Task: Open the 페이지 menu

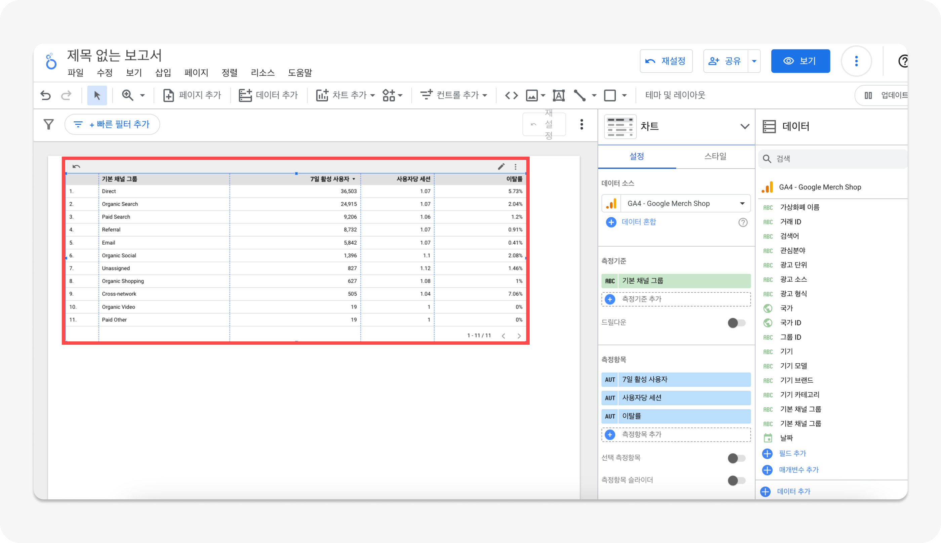Action: [196, 73]
